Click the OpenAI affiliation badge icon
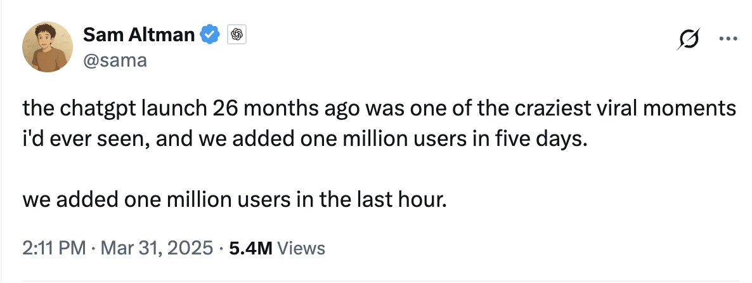 point(237,35)
